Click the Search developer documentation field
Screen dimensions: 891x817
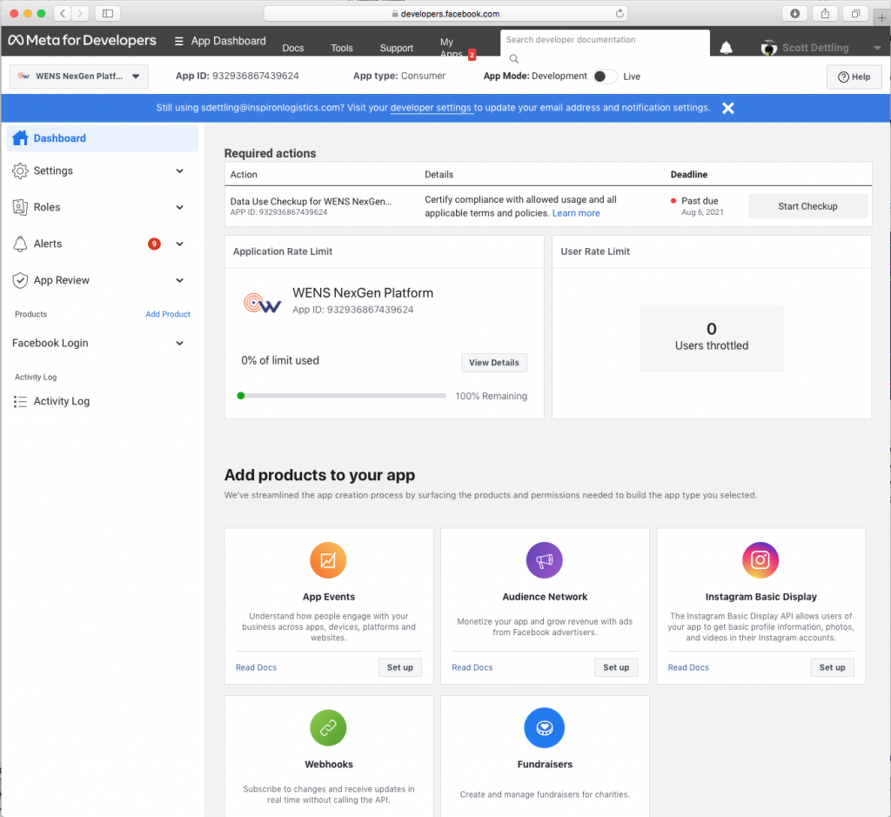tap(604, 40)
